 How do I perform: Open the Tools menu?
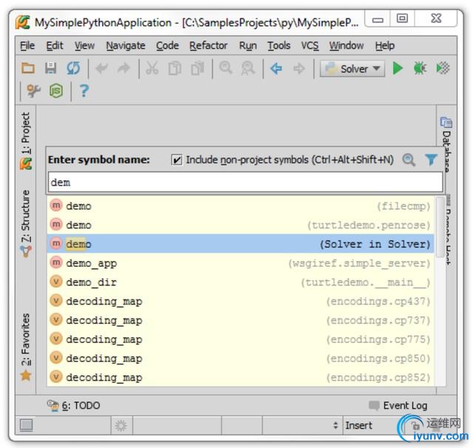(279, 46)
